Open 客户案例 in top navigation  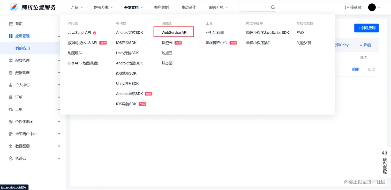coord(161,7)
